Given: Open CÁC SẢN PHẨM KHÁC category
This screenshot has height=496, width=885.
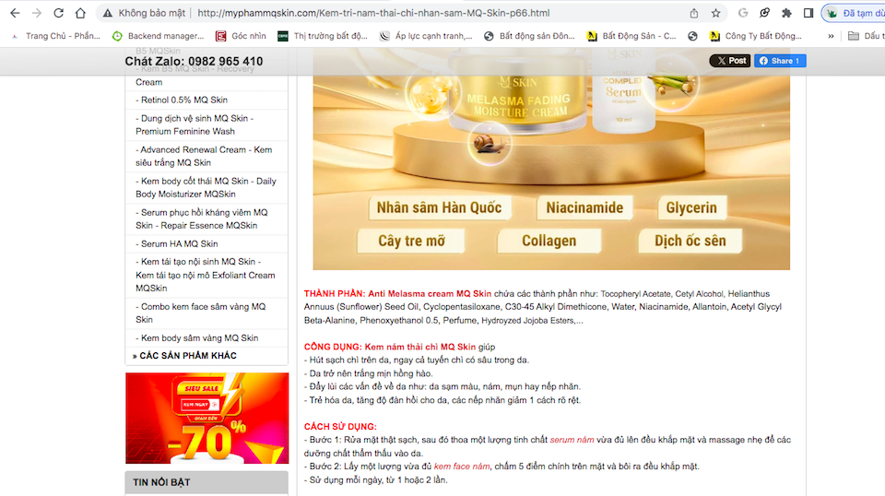Looking at the screenshot, I should (184, 356).
